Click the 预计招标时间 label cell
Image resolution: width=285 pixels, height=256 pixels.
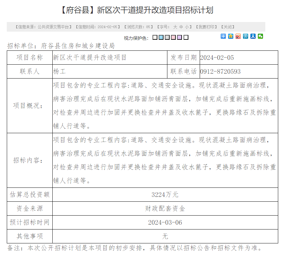tap(30, 222)
